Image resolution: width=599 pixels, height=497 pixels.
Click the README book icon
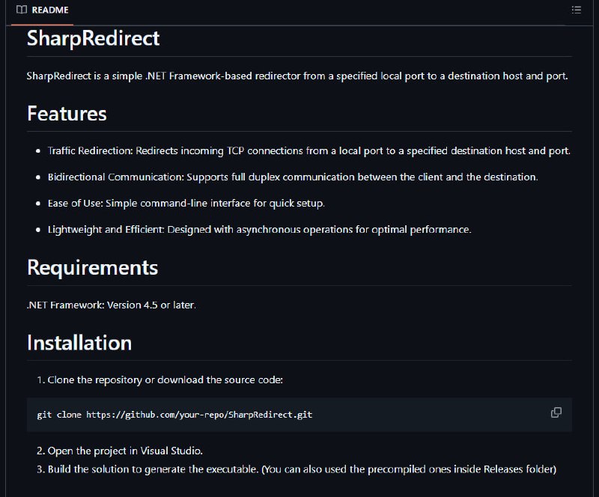click(x=22, y=10)
